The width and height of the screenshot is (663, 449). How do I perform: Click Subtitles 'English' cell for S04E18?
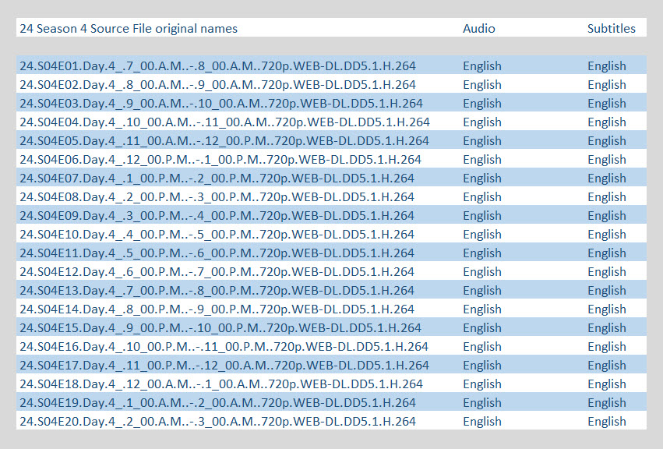click(x=607, y=384)
